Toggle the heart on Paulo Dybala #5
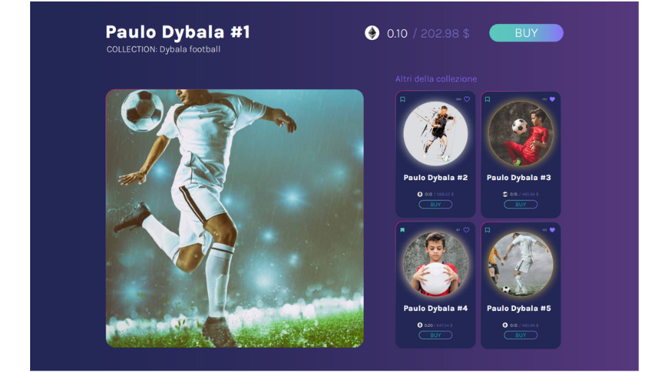The height and width of the screenshot is (372, 669). [x=552, y=230]
